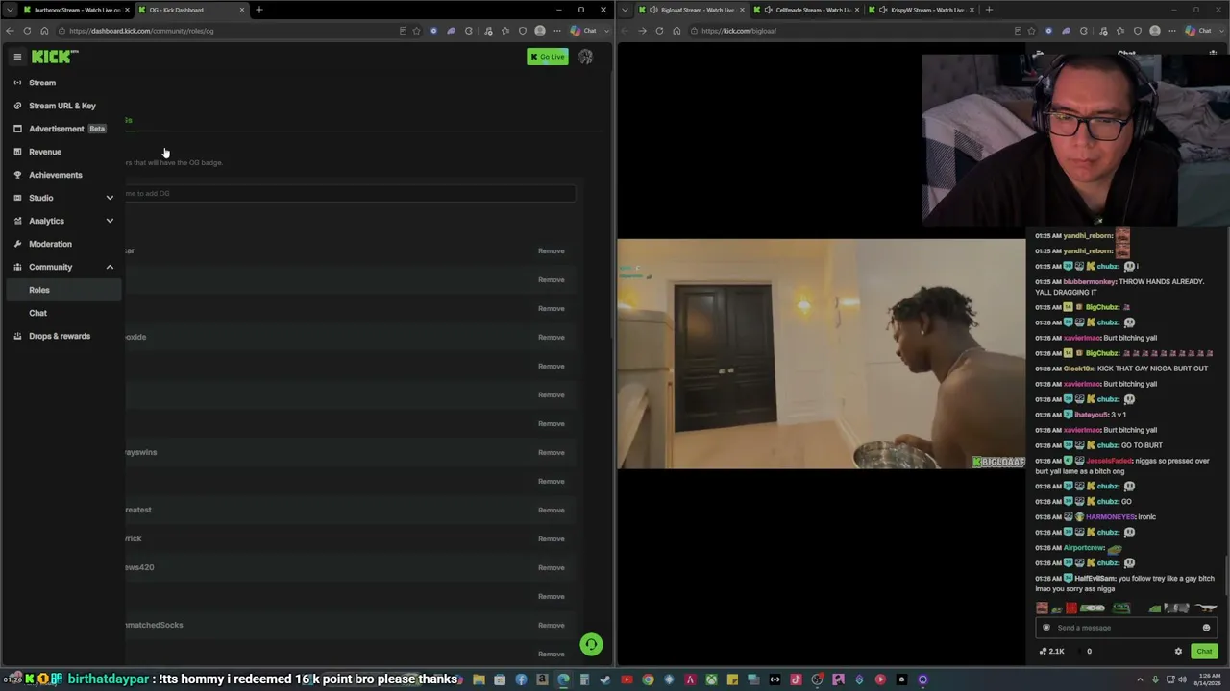Open the emoji picker in chat input
The width and height of the screenshot is (1230, 691).
tap(1206, 628)
